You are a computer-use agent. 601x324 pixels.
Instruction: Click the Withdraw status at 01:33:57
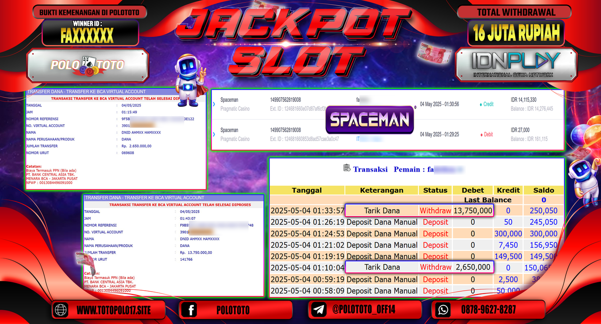pos(435,211)
